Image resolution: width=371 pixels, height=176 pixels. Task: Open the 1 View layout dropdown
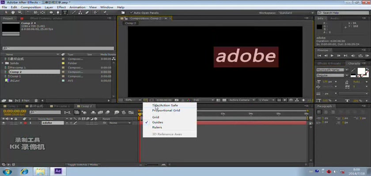[266, 100]
